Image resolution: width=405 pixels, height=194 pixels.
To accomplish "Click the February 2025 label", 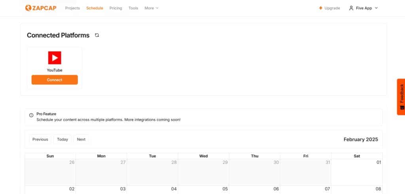I will [361, 139].
